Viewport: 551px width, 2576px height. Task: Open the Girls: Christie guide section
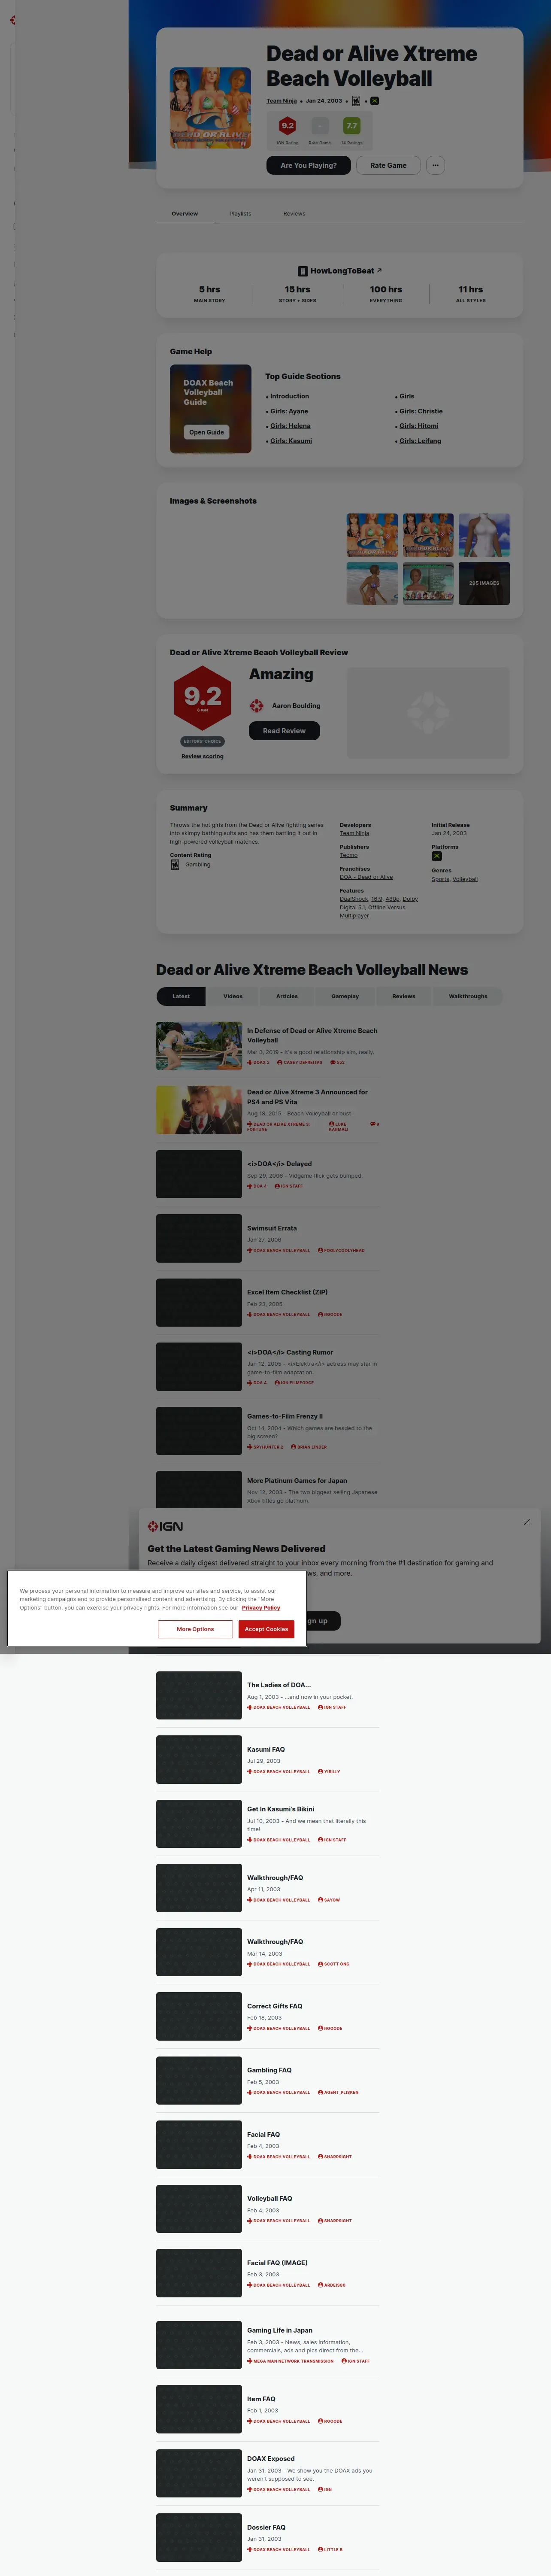(x=421, y=411)
